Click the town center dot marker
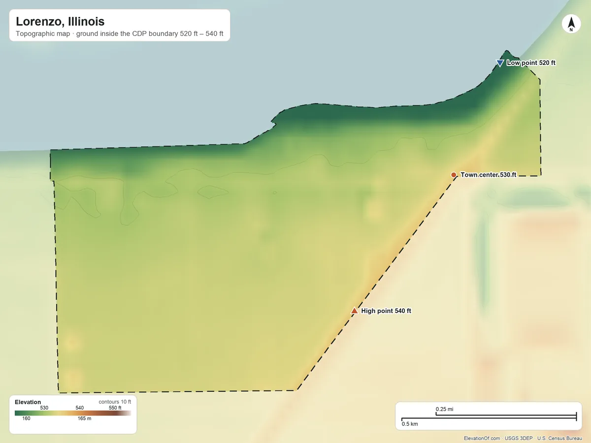Image resolution: width=591 pixels, height=443 pixels. coord(454,175)
